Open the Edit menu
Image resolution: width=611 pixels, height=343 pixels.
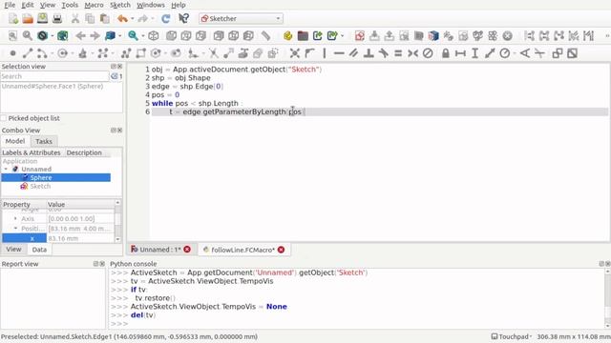pos(28,5)
